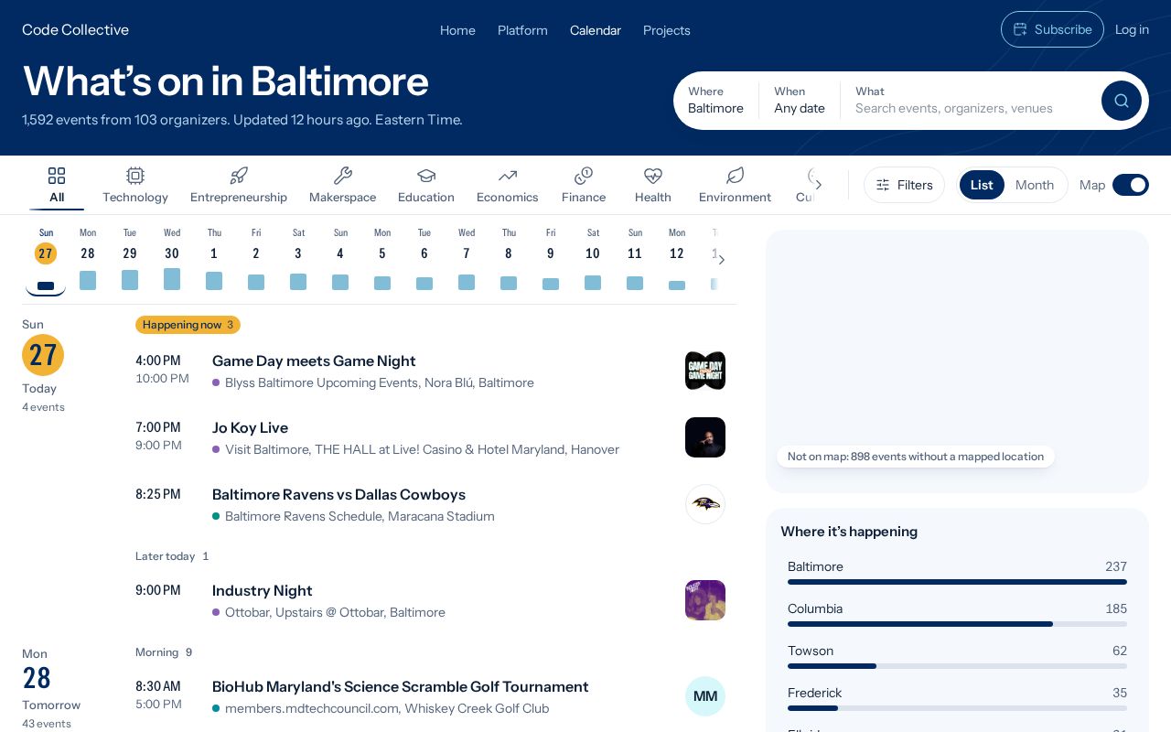Select the Education graduation cap icon
The image size is (1171, 732).
[426, 176]
